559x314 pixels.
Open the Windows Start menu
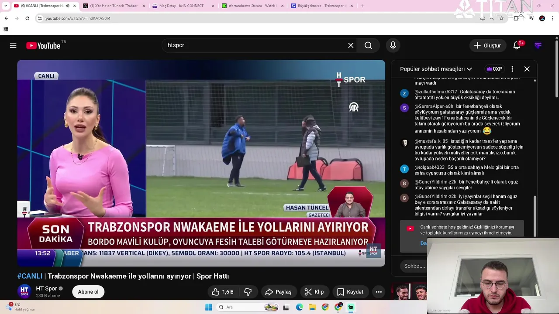209,307
